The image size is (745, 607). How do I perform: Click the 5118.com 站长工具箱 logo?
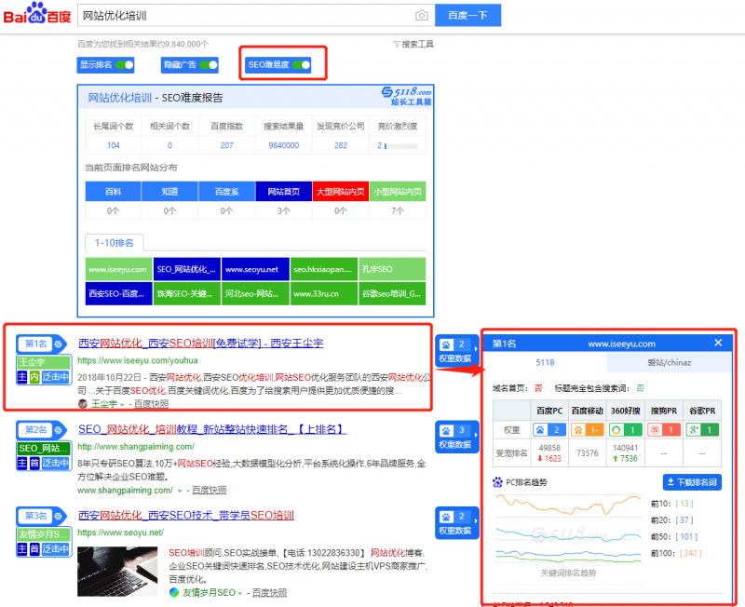point(407,96)
